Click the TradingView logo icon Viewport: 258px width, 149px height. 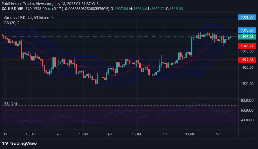[5, 143]
